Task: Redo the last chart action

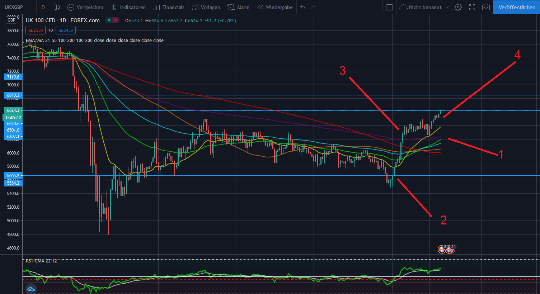Action: pos(313,7)
